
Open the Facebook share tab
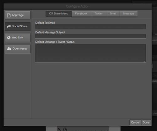[x=81, y=14]
